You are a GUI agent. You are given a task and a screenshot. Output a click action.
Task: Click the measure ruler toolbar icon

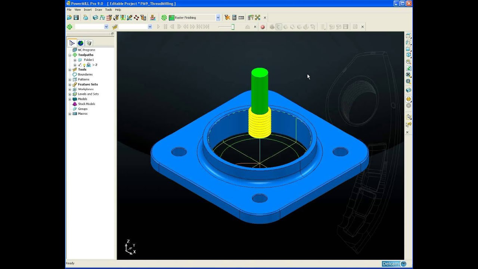pos(241,18)
